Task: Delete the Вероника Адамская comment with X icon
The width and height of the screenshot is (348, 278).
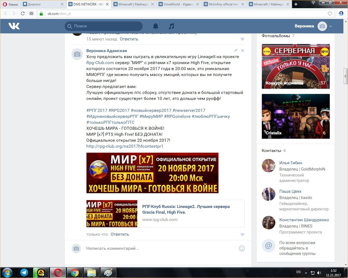Action: click(243, 50)
